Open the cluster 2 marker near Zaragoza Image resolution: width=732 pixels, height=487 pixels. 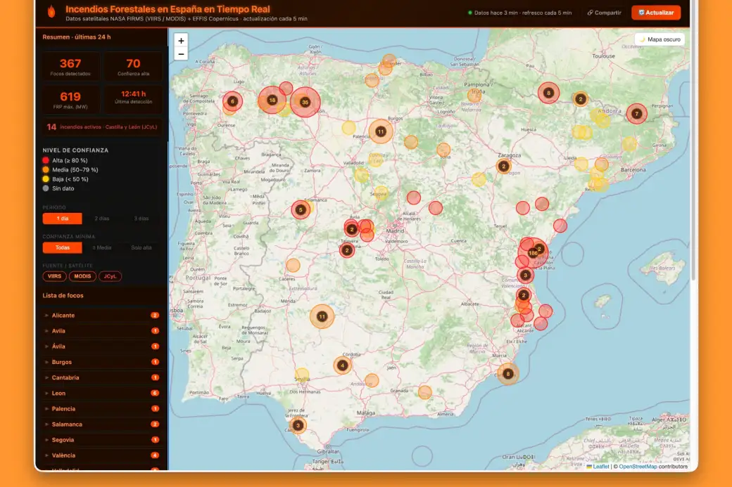503,166
